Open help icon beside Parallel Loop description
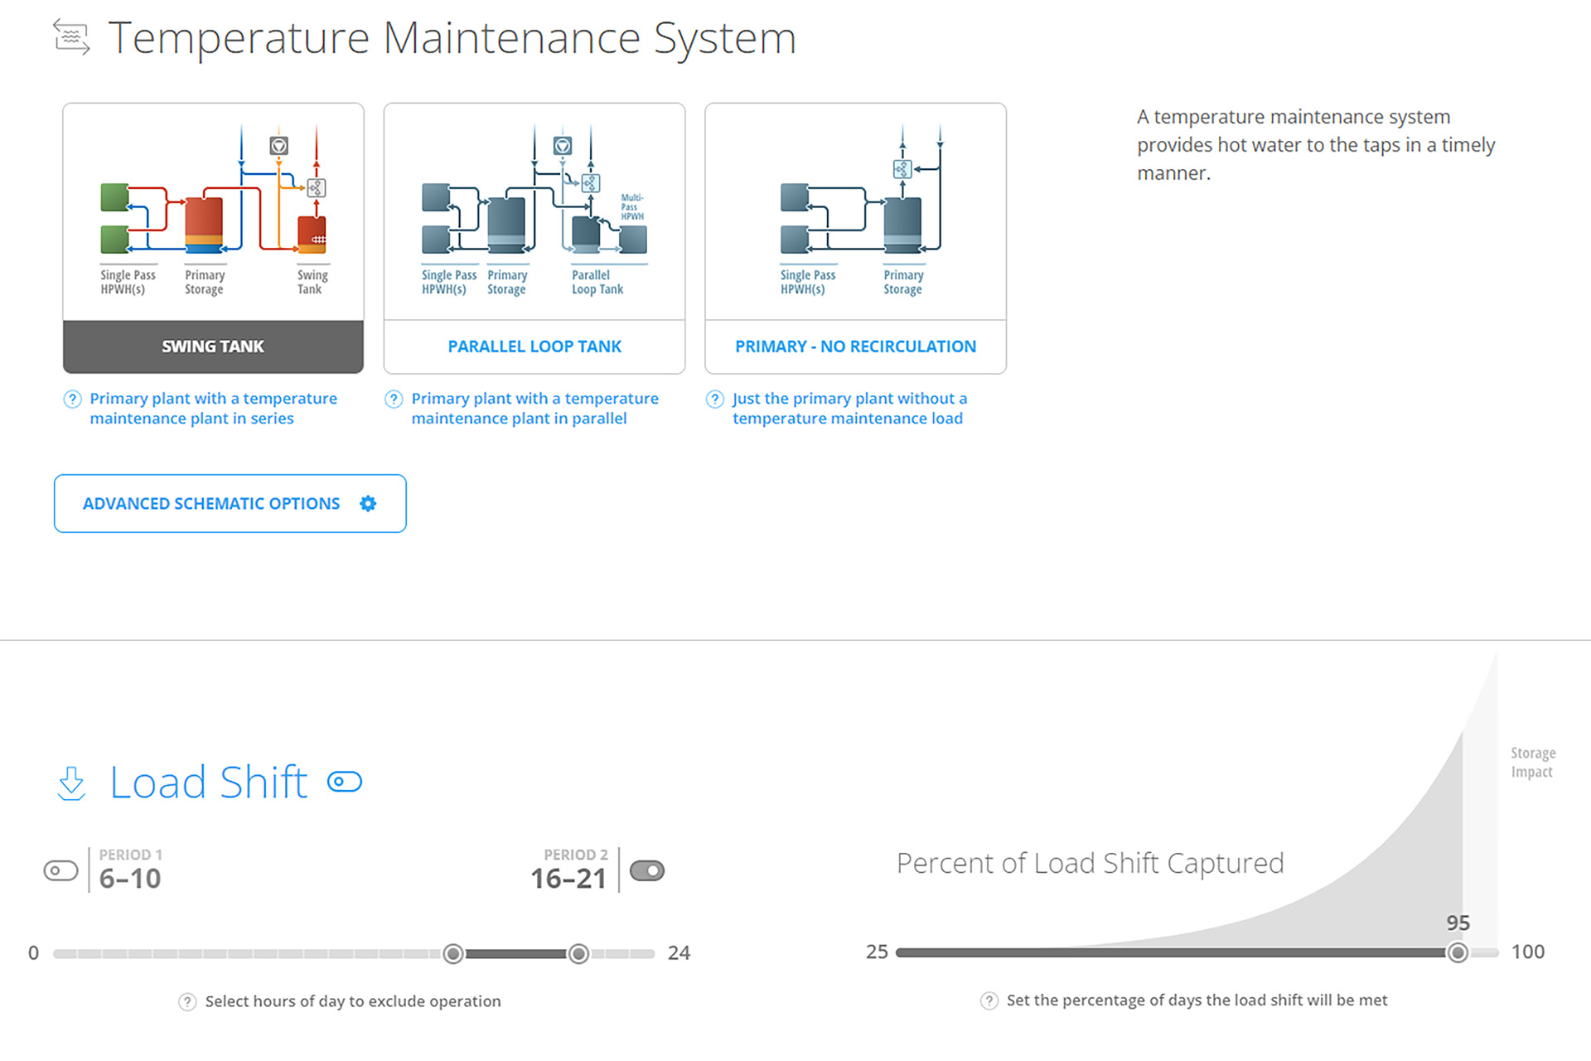 point(394,399)
